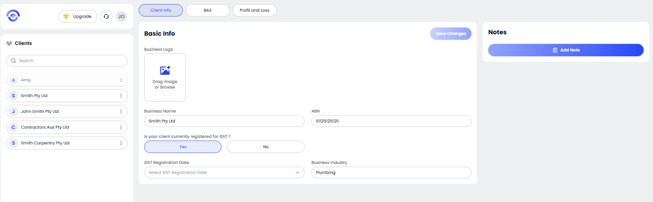Open the headset support icon

106,17
